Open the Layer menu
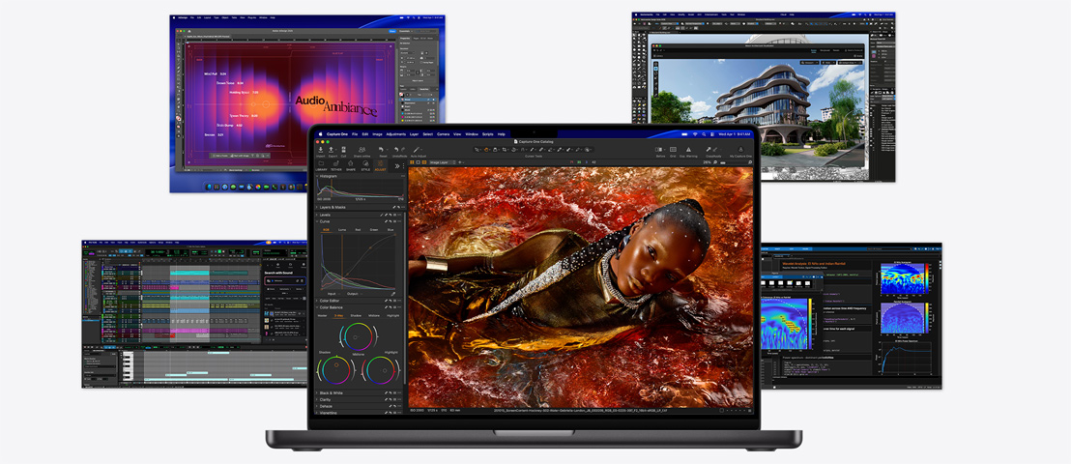 coord(414,134)
